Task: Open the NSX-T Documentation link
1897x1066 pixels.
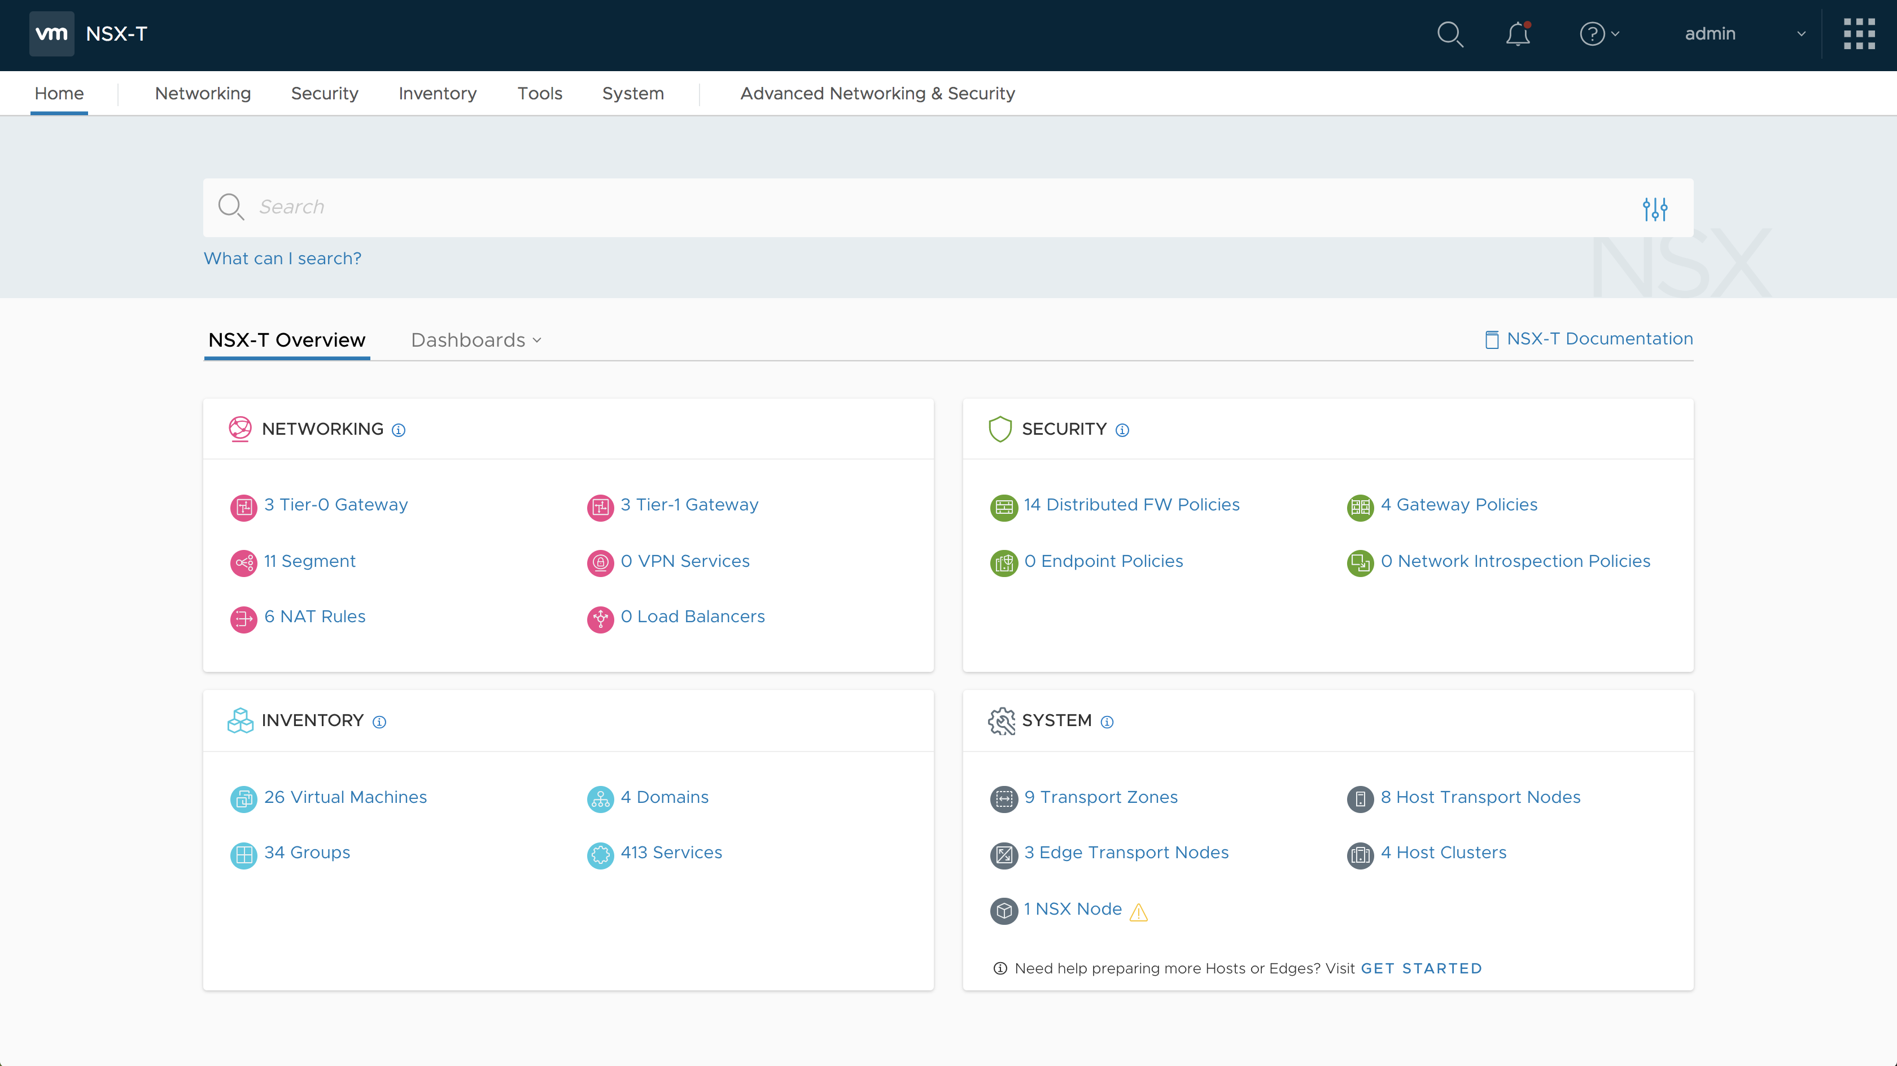Action: (x=1588, y=339)
